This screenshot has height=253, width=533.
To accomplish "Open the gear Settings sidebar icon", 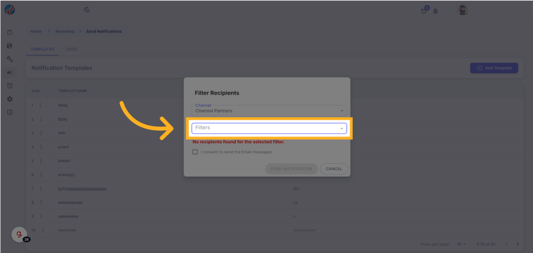I will tap(10, 99).
